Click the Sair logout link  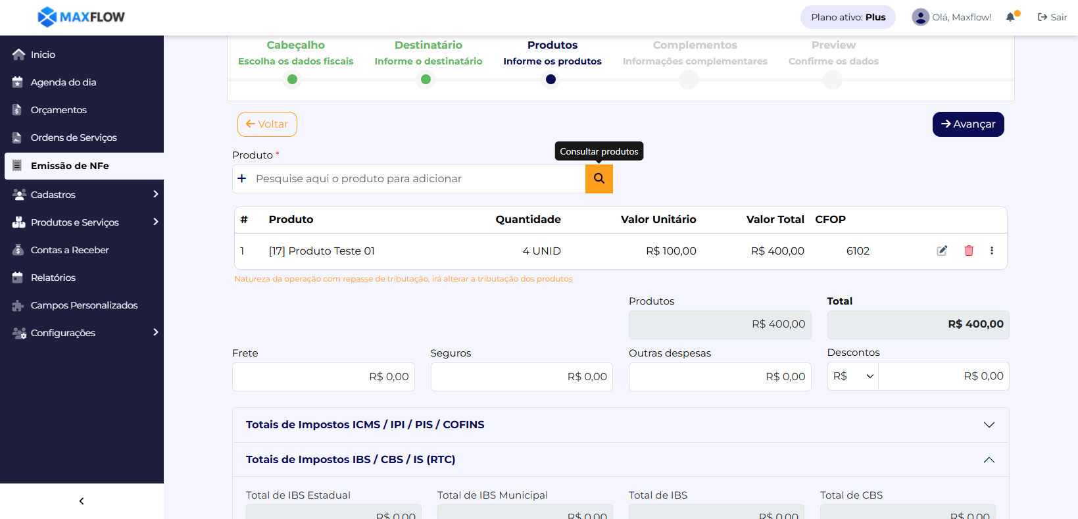point(1052,17)
